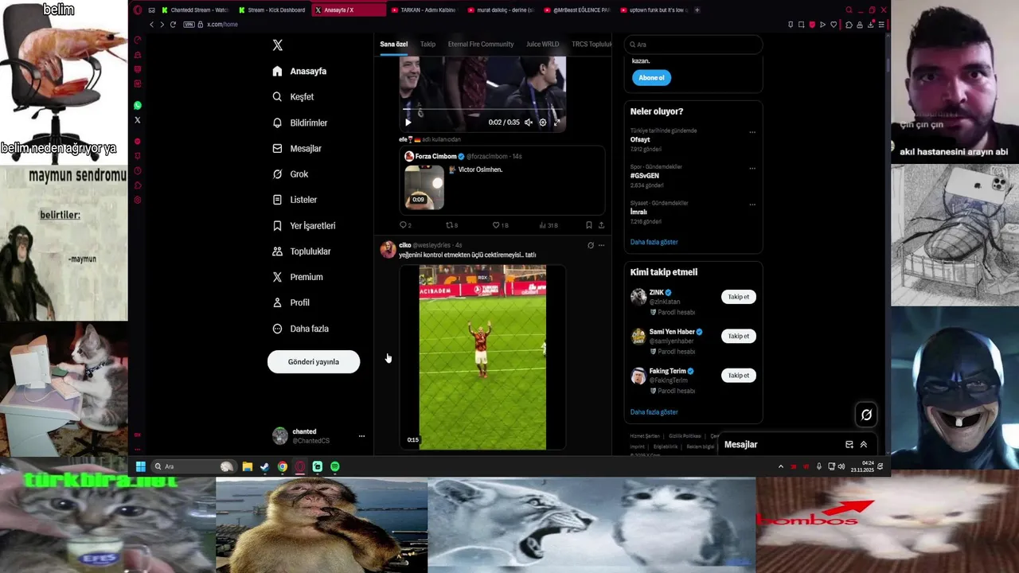This screenshot has width=1019, height=573.
Task: Click the X logo above Anasayfa
Action: [277, 45]
